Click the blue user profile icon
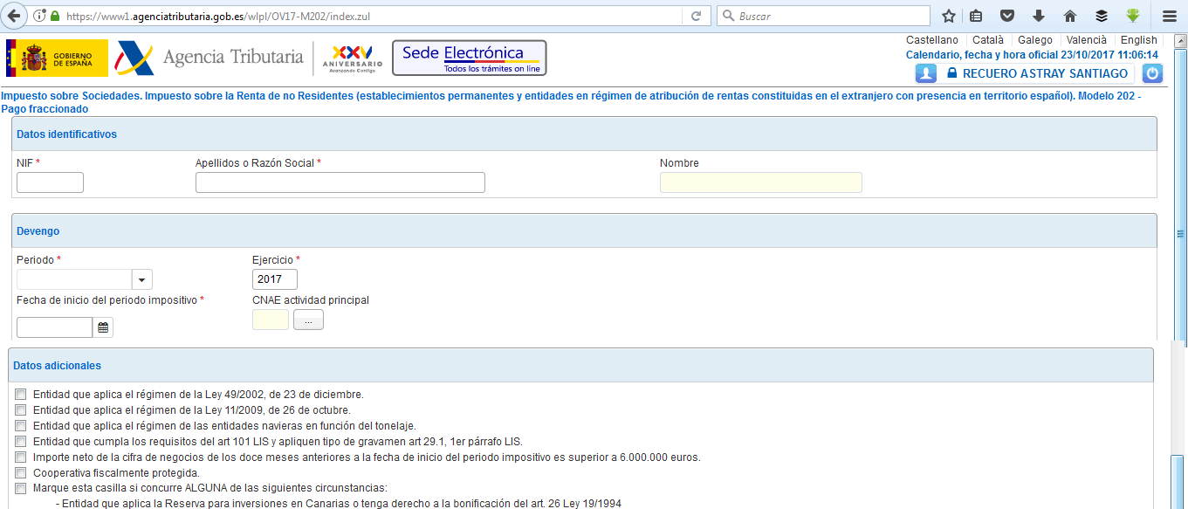 coord(925,74)
